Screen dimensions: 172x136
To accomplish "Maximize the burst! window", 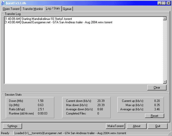I will point(164,3).
